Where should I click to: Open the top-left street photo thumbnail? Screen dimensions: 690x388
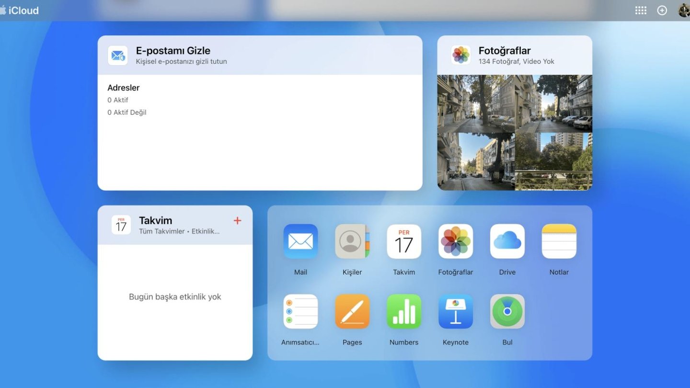(476, 103)
